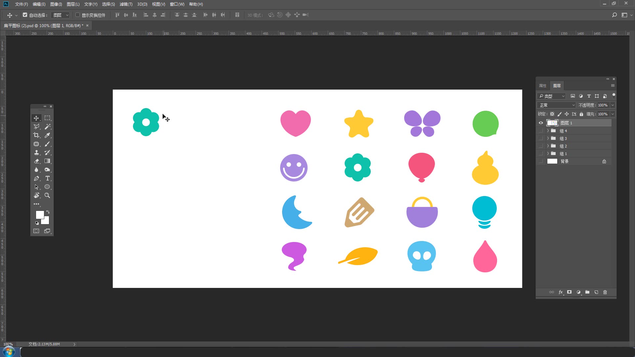Expand the 组 1 layer group
The width and height of the screenshot is (635, 357).
click(548, 154)
